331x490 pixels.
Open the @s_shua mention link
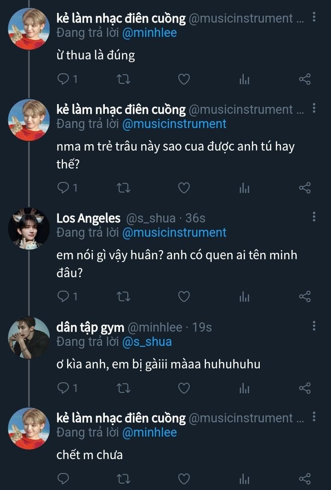[x=147, y=342]
